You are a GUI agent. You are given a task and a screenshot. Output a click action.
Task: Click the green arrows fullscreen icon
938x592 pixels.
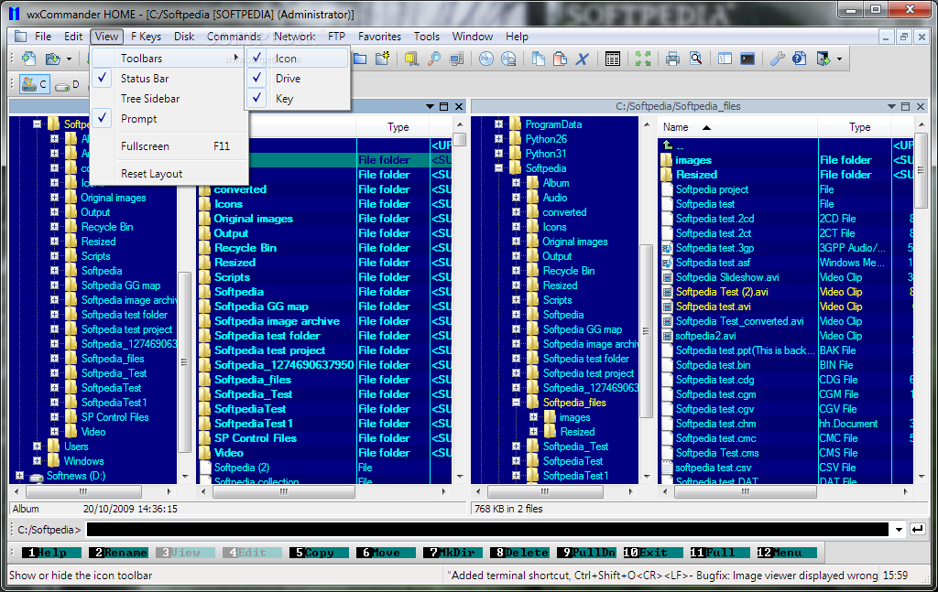(642, 59)
